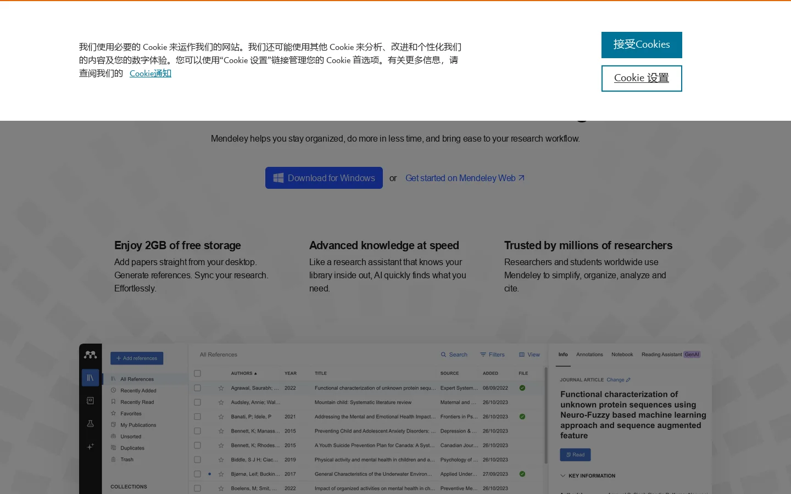Click the Mendeley logo in the app sidebar
The image size is (791, 494).
(x=91, y=355)
